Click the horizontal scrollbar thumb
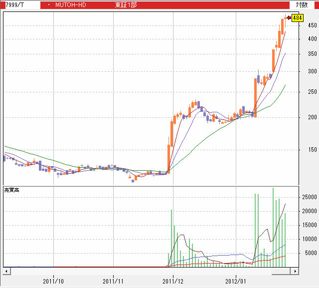Image resolution: width=319 pixels, height=288 pixels. click(281, 271)
